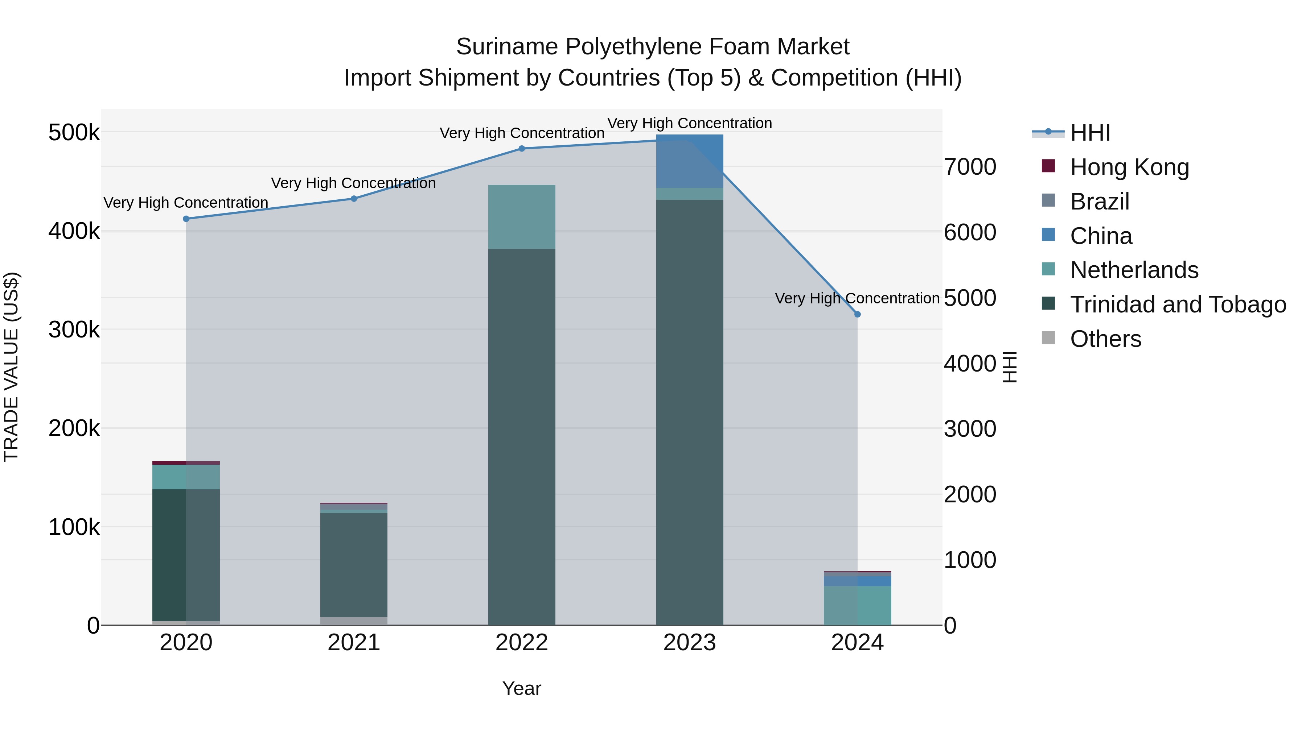Click the Year axis title

[x=522, y=688]
